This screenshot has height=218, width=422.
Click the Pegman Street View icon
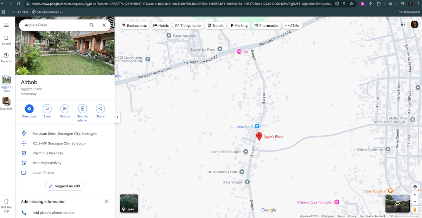(415, 210)
